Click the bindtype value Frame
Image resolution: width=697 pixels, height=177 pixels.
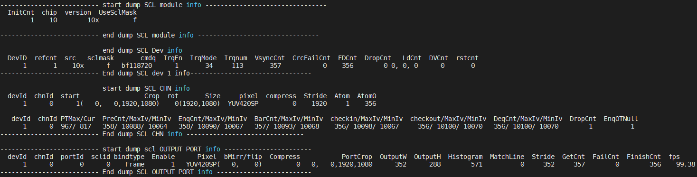pyautogui.click(x=134, y=165)
